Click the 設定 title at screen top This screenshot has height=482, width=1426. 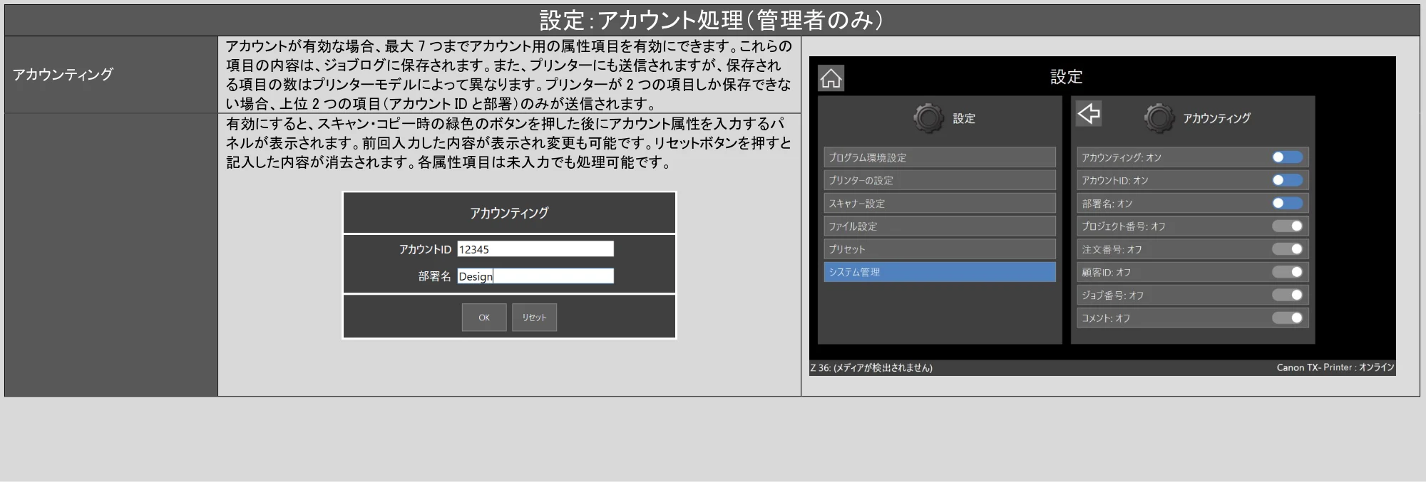point(1066,77)
